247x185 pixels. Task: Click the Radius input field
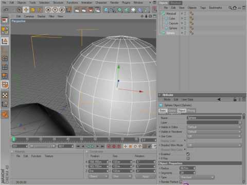point(187,168)
